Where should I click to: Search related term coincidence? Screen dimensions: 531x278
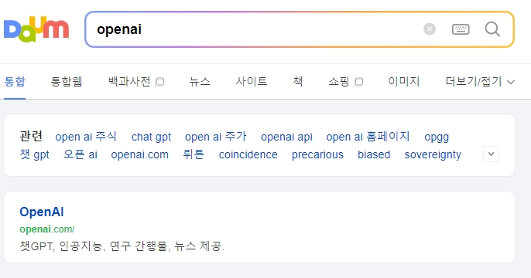click(x=248, y=154)
